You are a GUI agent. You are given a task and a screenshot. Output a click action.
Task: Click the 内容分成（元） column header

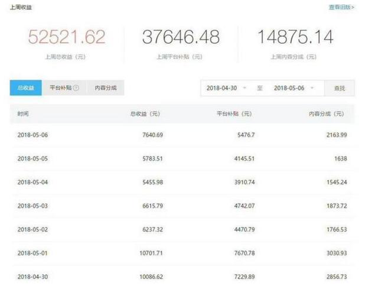click(x=327, y=113)
